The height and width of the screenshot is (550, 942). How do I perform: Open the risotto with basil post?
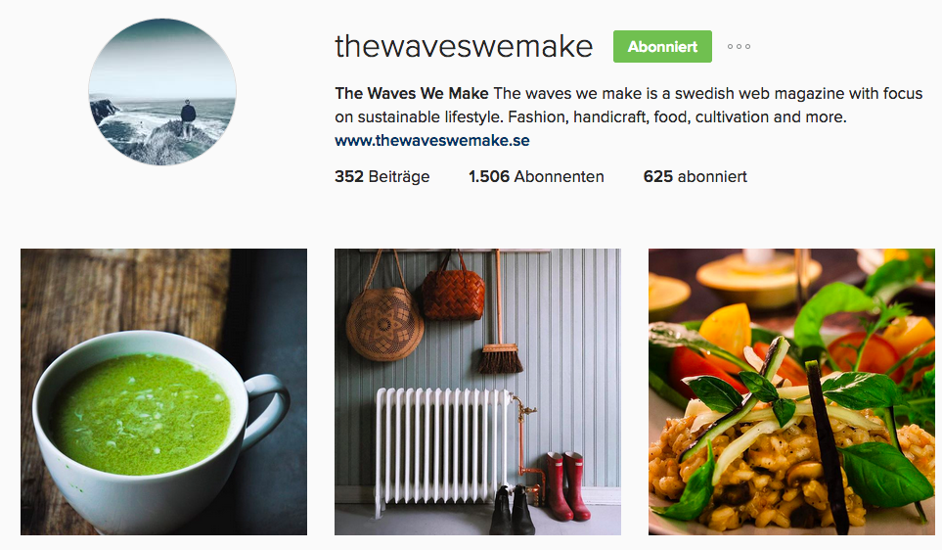(x=791, y=391)
